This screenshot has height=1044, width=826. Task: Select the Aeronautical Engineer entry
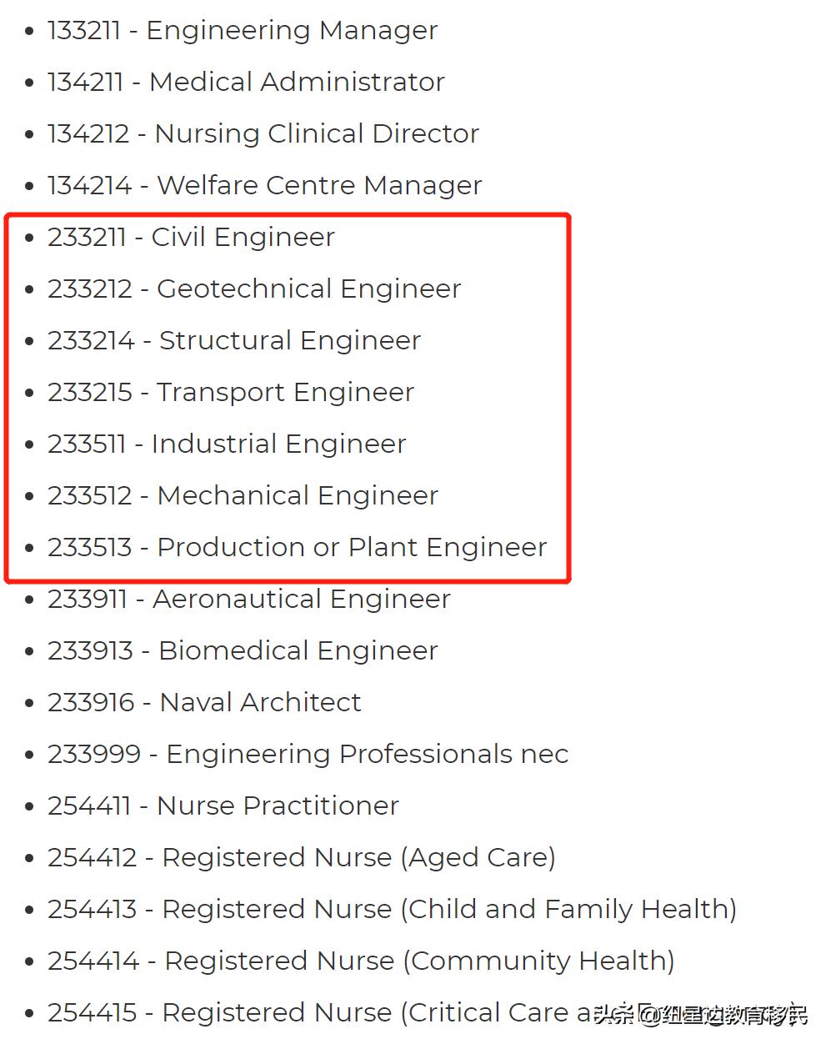pyautogui.click(x=248, y=600)
